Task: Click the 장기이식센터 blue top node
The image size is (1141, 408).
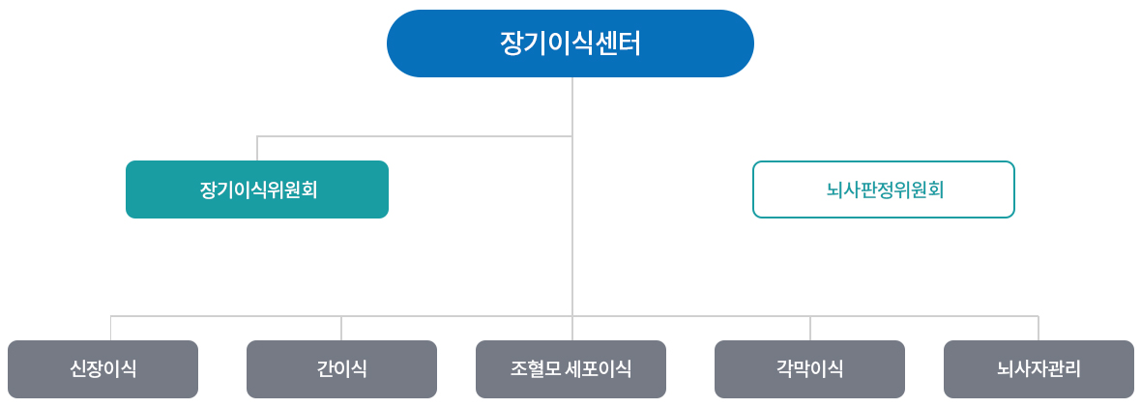Action: [x=570, y=44]
